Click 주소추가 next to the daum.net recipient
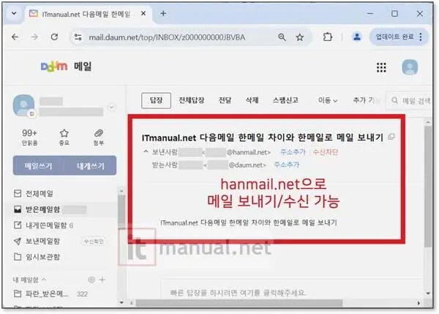The width and height of the screenshot is (439, 314). pos(286,165)
